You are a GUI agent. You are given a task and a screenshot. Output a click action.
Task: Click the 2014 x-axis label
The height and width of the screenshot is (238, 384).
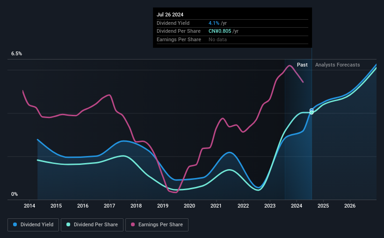point(29,206)
